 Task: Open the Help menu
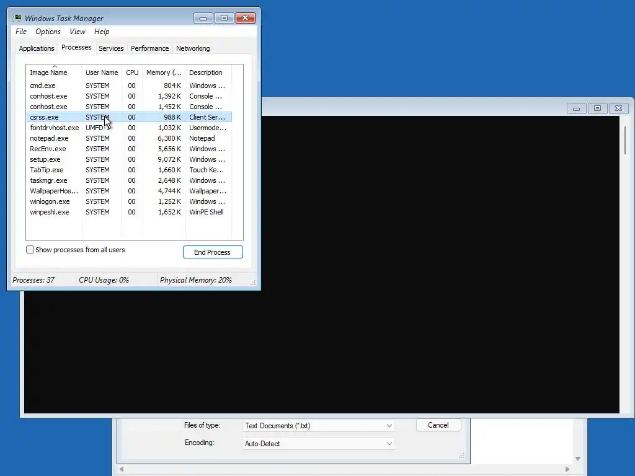tap(102, 32)
